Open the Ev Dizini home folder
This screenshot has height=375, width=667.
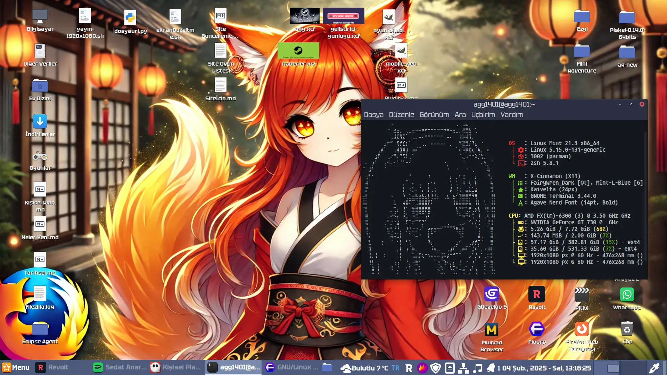(x=40, y=90)
